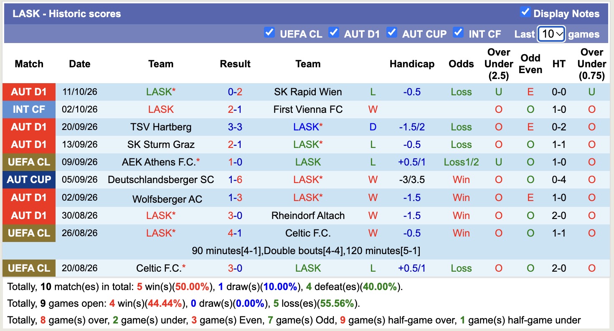Open the 3-3 result versus TSV Hartberg

[x=235, y=127]
